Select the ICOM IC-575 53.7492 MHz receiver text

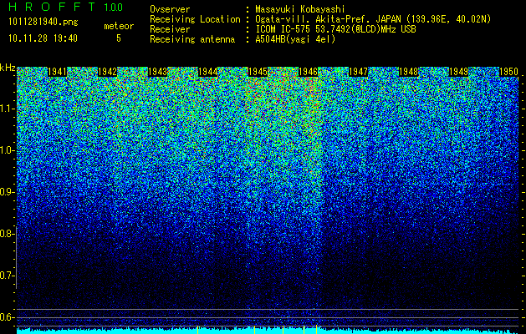(x=336, y=29)
